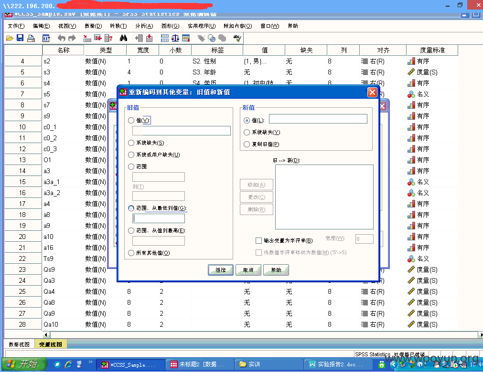
Task: Open 未标题2 taskbar window button
Action: pos(199,365)
